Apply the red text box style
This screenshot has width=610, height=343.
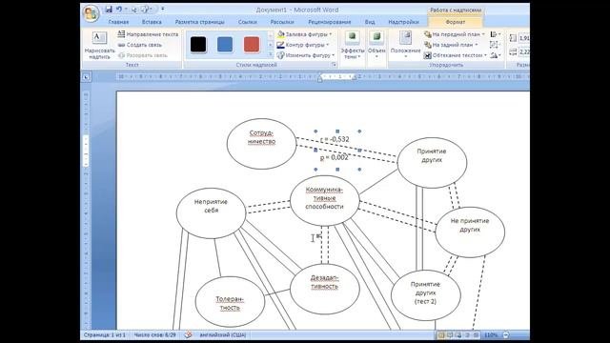click(x=252, y=45)
